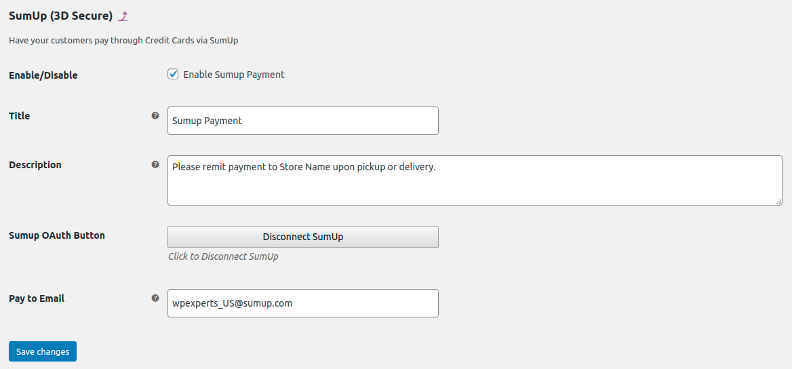Click the 'Click to Disconnect SumUp' hint text
The height and width of the screenshot is (369, 792).
[223, 256]
